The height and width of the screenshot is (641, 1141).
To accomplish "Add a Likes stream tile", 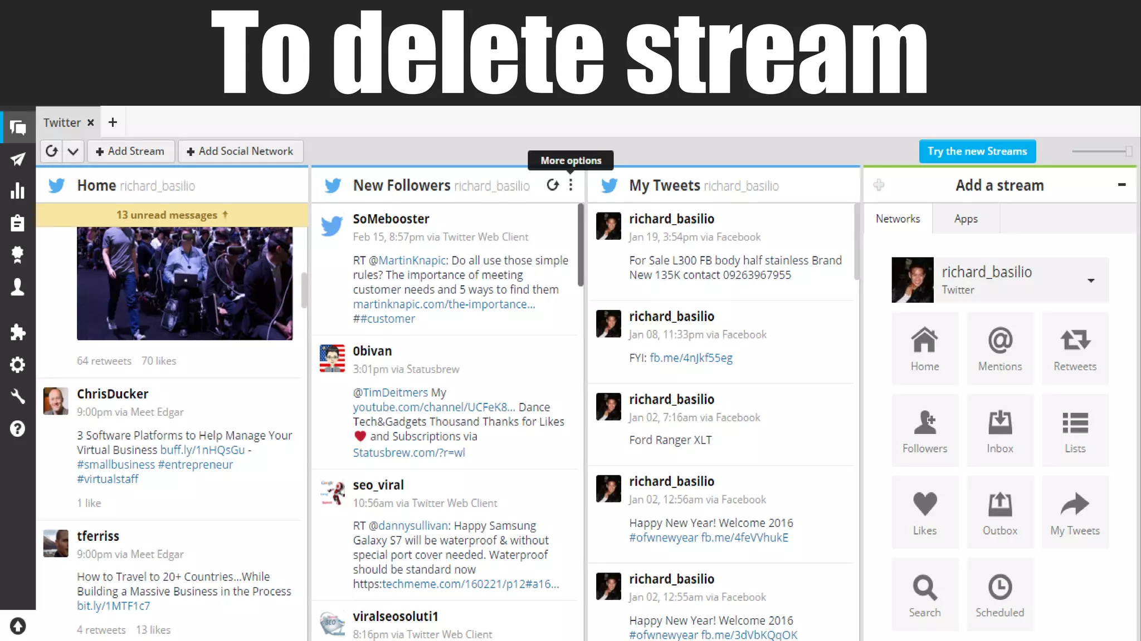I will (925, 512).
